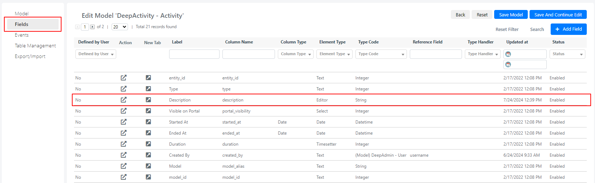The height and width of the screenshot is (183, 595).
Task: Open edit action for Description row
Action: point(124,100)
